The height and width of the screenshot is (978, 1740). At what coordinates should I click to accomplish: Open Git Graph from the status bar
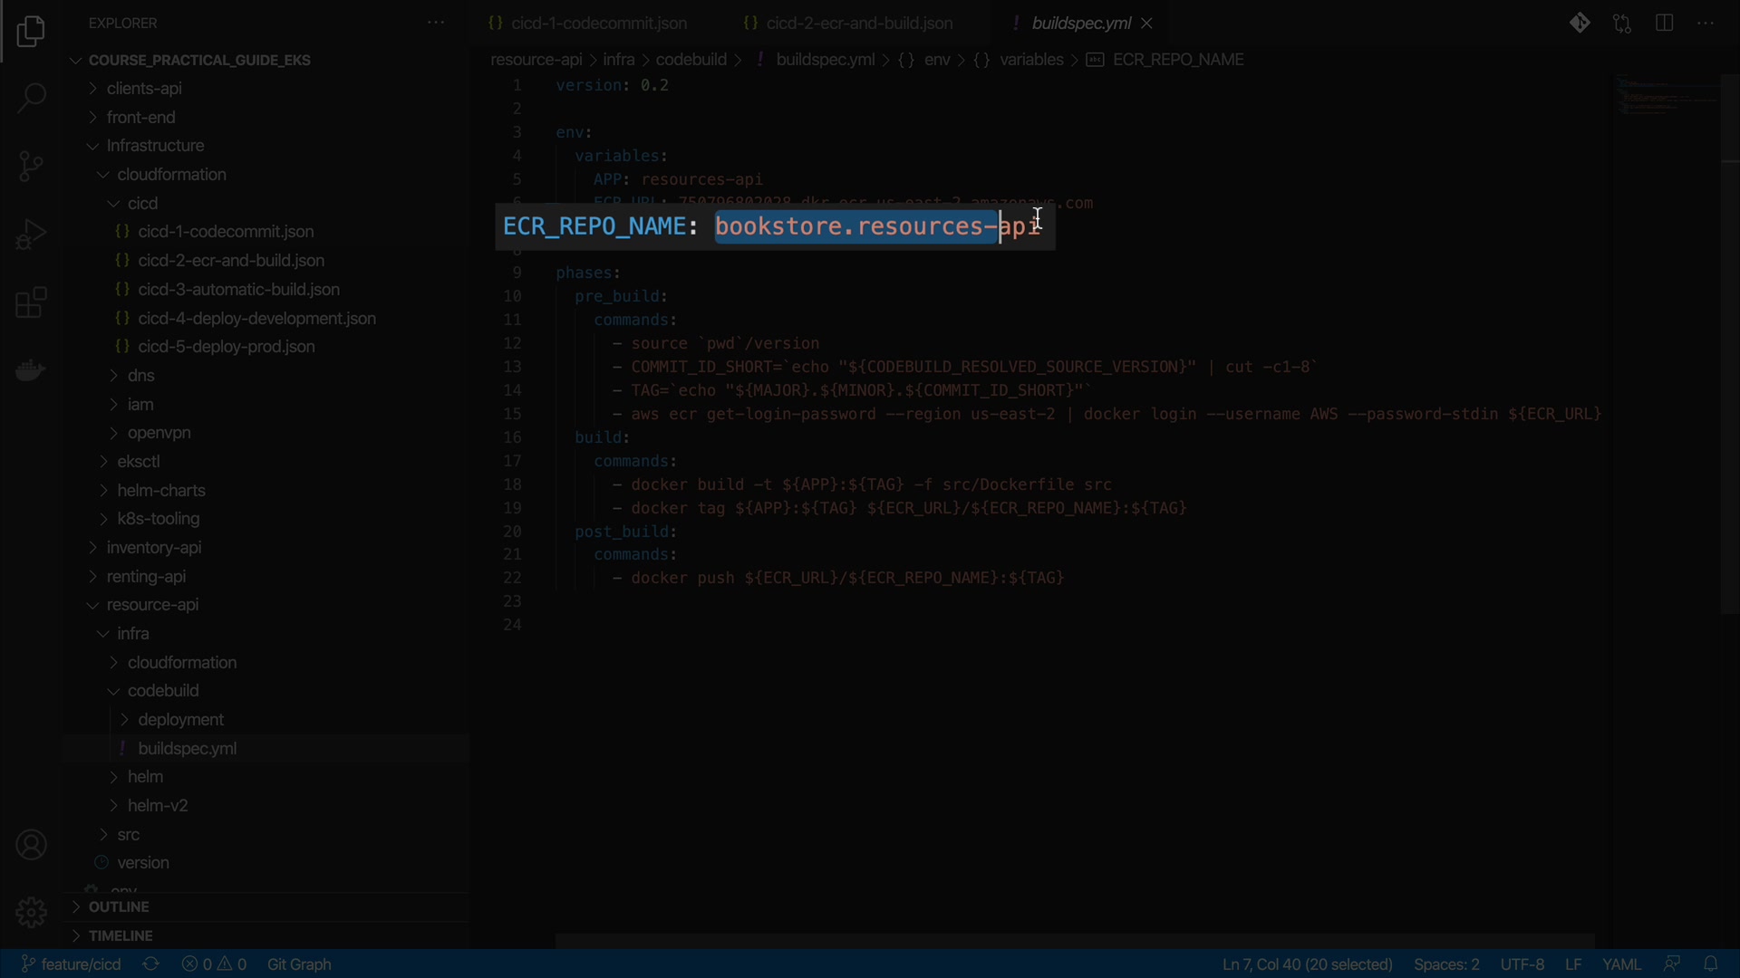(x=299, y=964)
